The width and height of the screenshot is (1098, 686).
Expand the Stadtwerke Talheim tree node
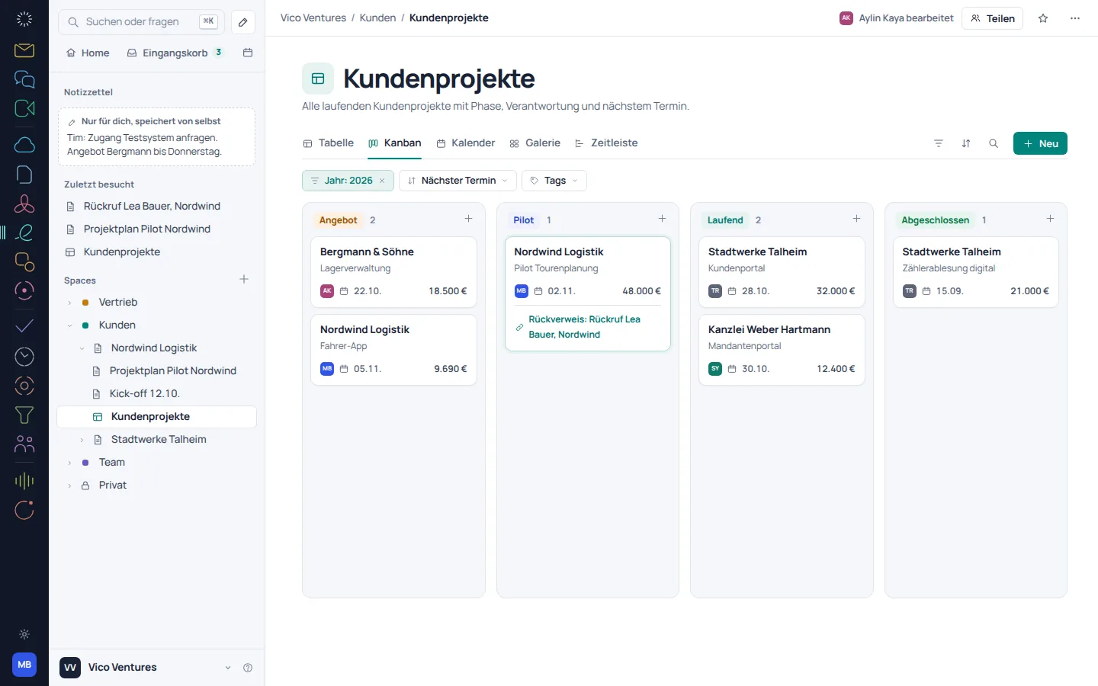(82, 440)
